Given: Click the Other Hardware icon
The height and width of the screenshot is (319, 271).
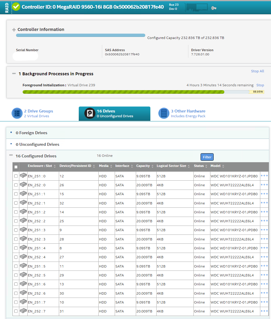Looking at the screenshot, I should [164, 113].
